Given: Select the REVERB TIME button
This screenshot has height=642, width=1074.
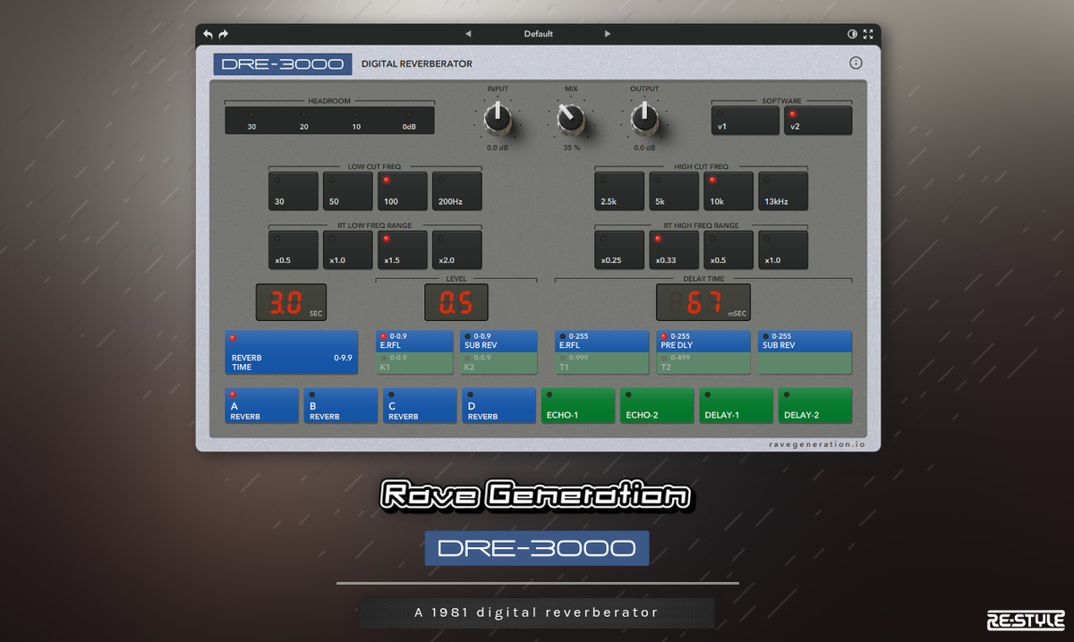Looking at the screenshot, I should (x=292, y=352).
